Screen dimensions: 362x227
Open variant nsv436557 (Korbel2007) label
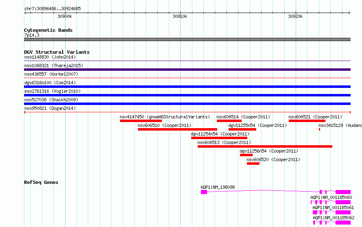pyautogui.click(x=51, y=74)
